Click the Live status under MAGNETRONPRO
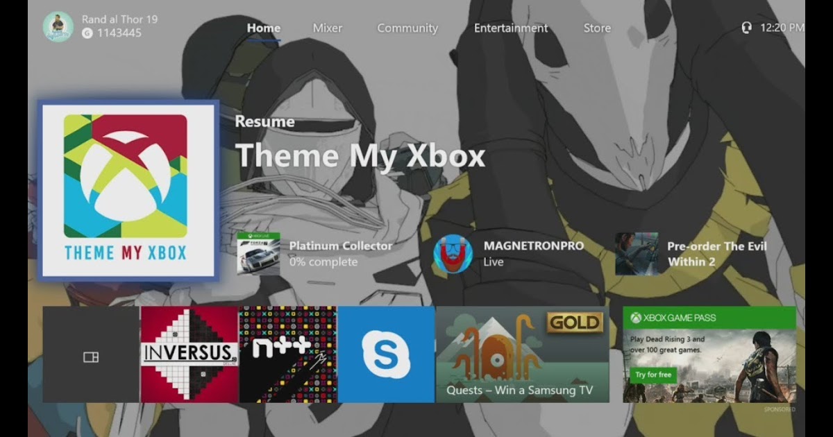Screen dimensions: 833x437 (x=494, y=262)
